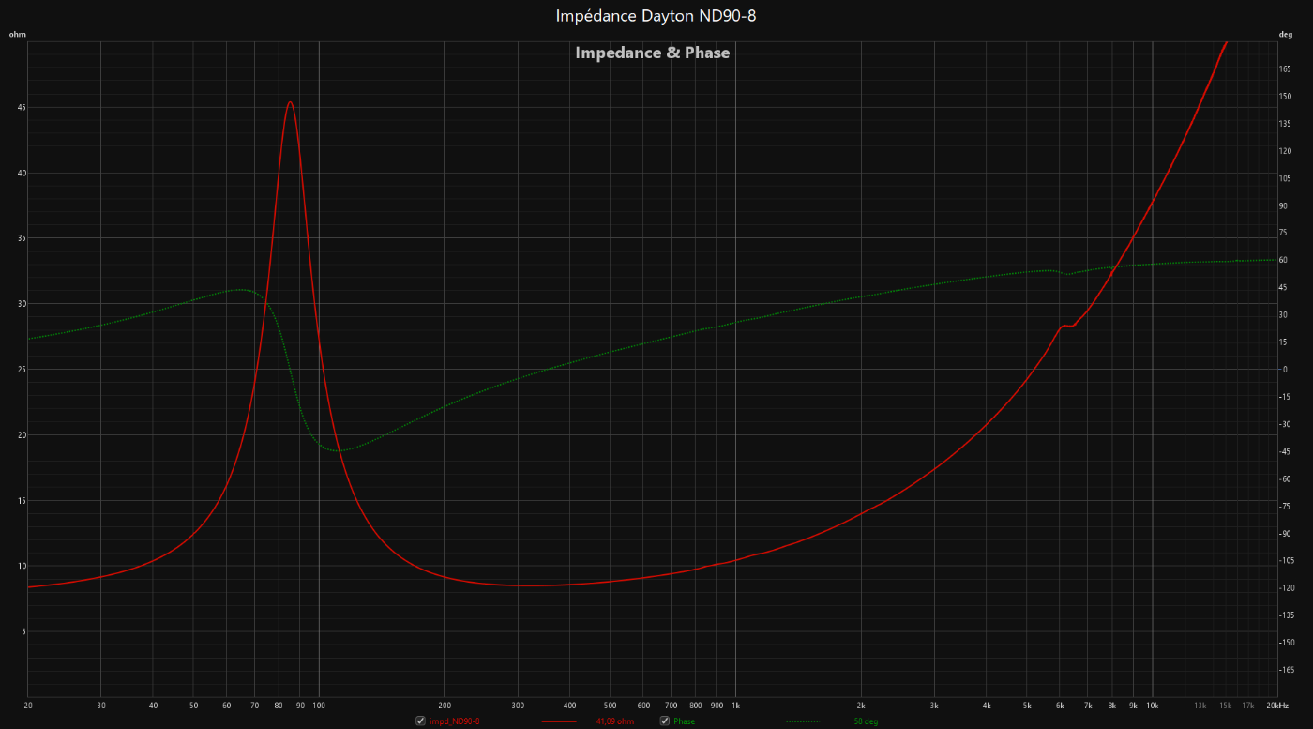Click the Impedance & Phase graph heading
This screenshot has width=1313, height=729.
pyautogui.click(x=652, y=53)
